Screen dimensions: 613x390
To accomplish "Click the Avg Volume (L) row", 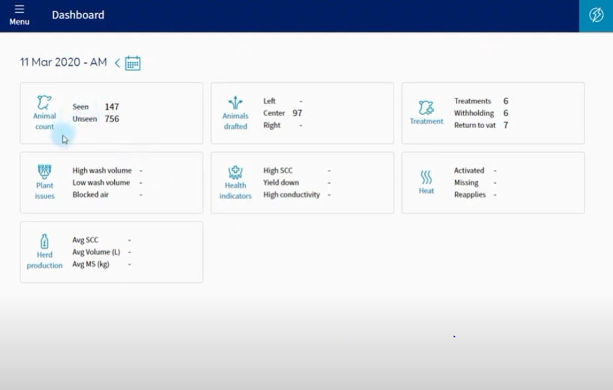I will 102,252.
